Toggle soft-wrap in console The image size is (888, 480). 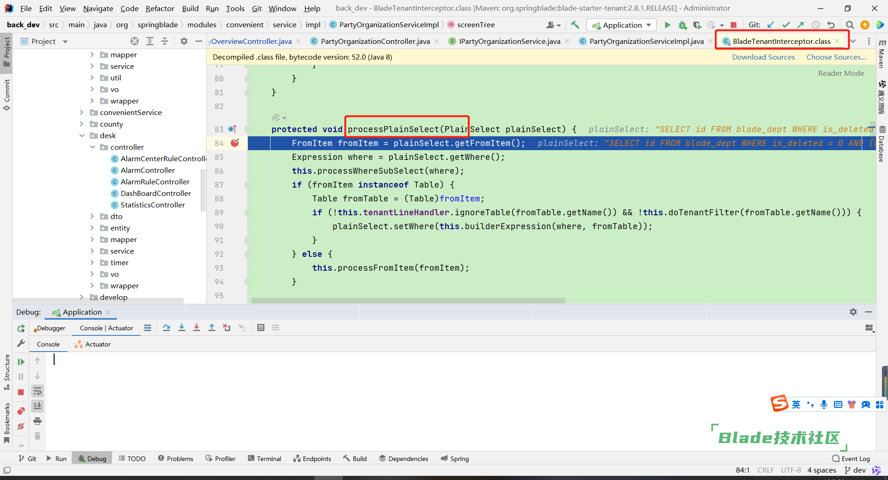[37, 391]
